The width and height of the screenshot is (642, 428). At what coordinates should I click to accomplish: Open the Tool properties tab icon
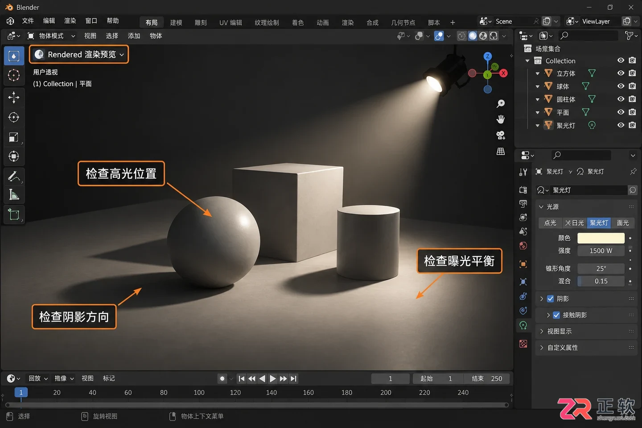pyautogui.click(x=523, y=172)
